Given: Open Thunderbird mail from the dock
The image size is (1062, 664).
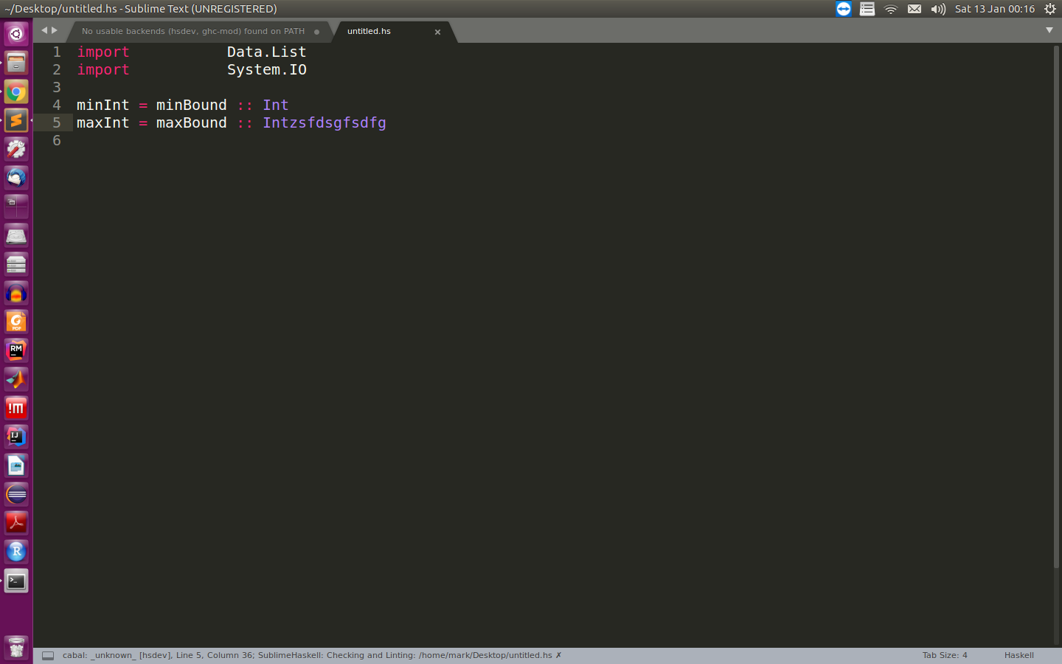Looking at the screenshot, I should click(16, 178).
